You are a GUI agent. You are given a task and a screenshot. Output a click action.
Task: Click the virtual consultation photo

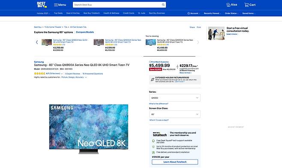(x=216, y=33)
